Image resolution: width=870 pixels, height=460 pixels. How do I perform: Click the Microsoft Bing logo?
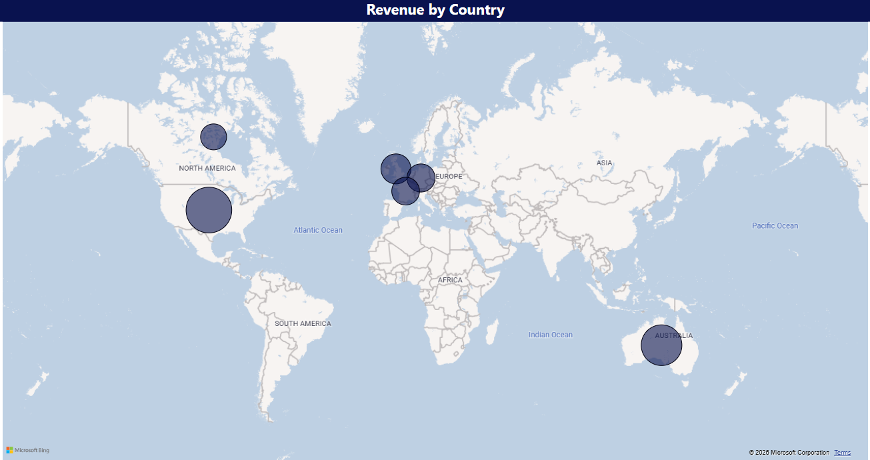tap(28, 450)
